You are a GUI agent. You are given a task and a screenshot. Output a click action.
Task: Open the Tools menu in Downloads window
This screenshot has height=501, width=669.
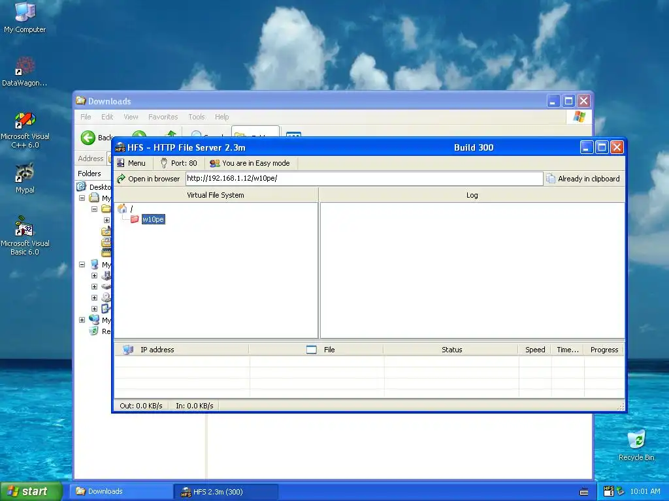click(x=197, y=117)
